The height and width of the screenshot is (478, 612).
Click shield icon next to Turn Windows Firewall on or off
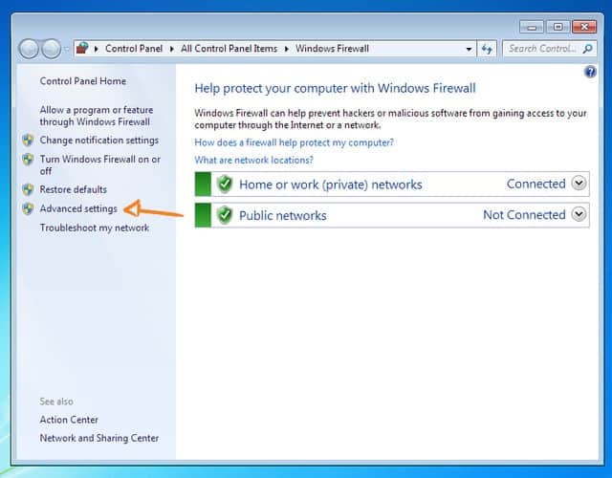pyautogui.click(x=28, y=160)
